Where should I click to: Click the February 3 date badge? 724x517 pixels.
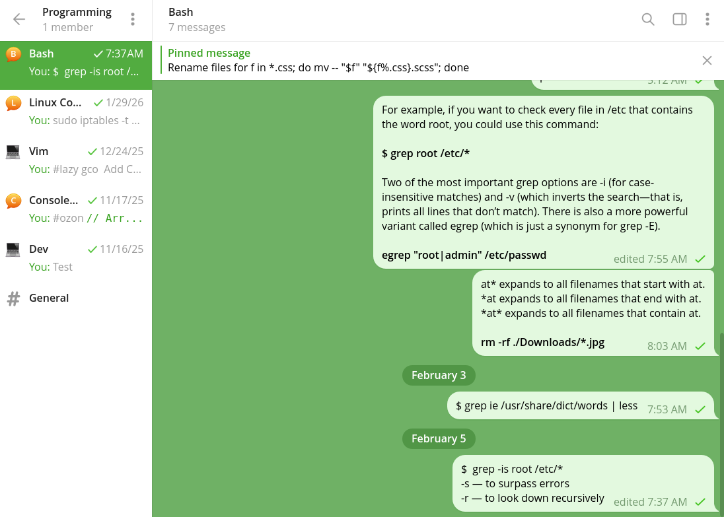(439, 375)
